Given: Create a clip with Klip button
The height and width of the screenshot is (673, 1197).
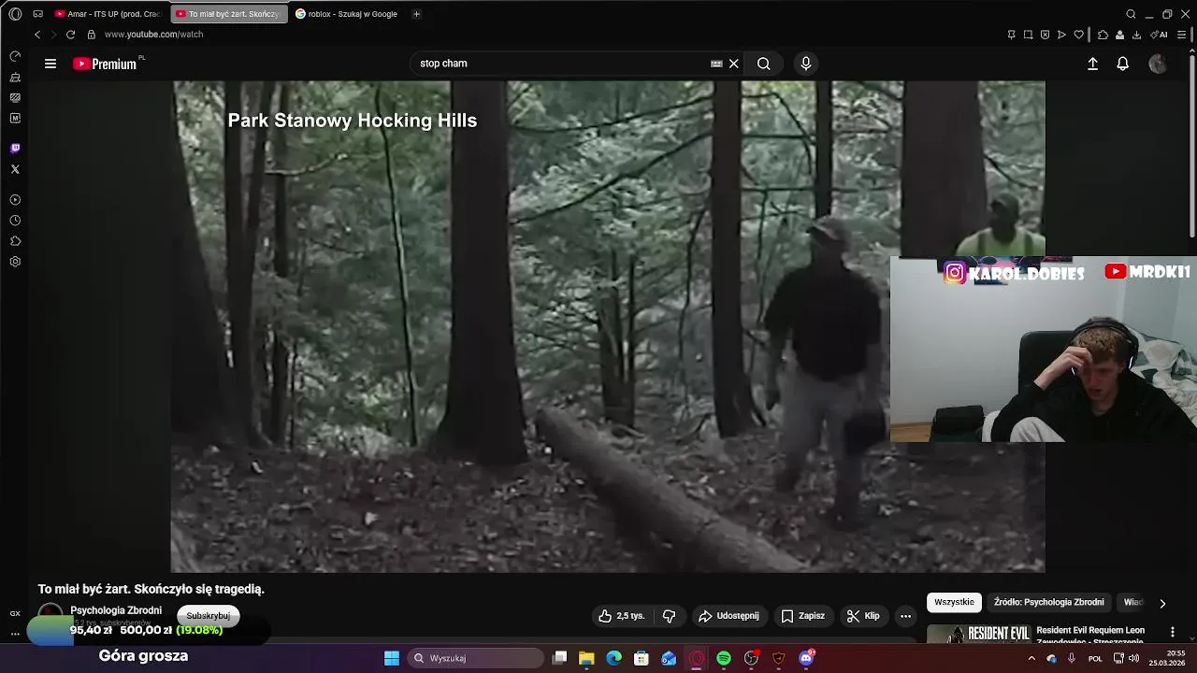Looking at the screenshot, I should [x=862, y=616].
